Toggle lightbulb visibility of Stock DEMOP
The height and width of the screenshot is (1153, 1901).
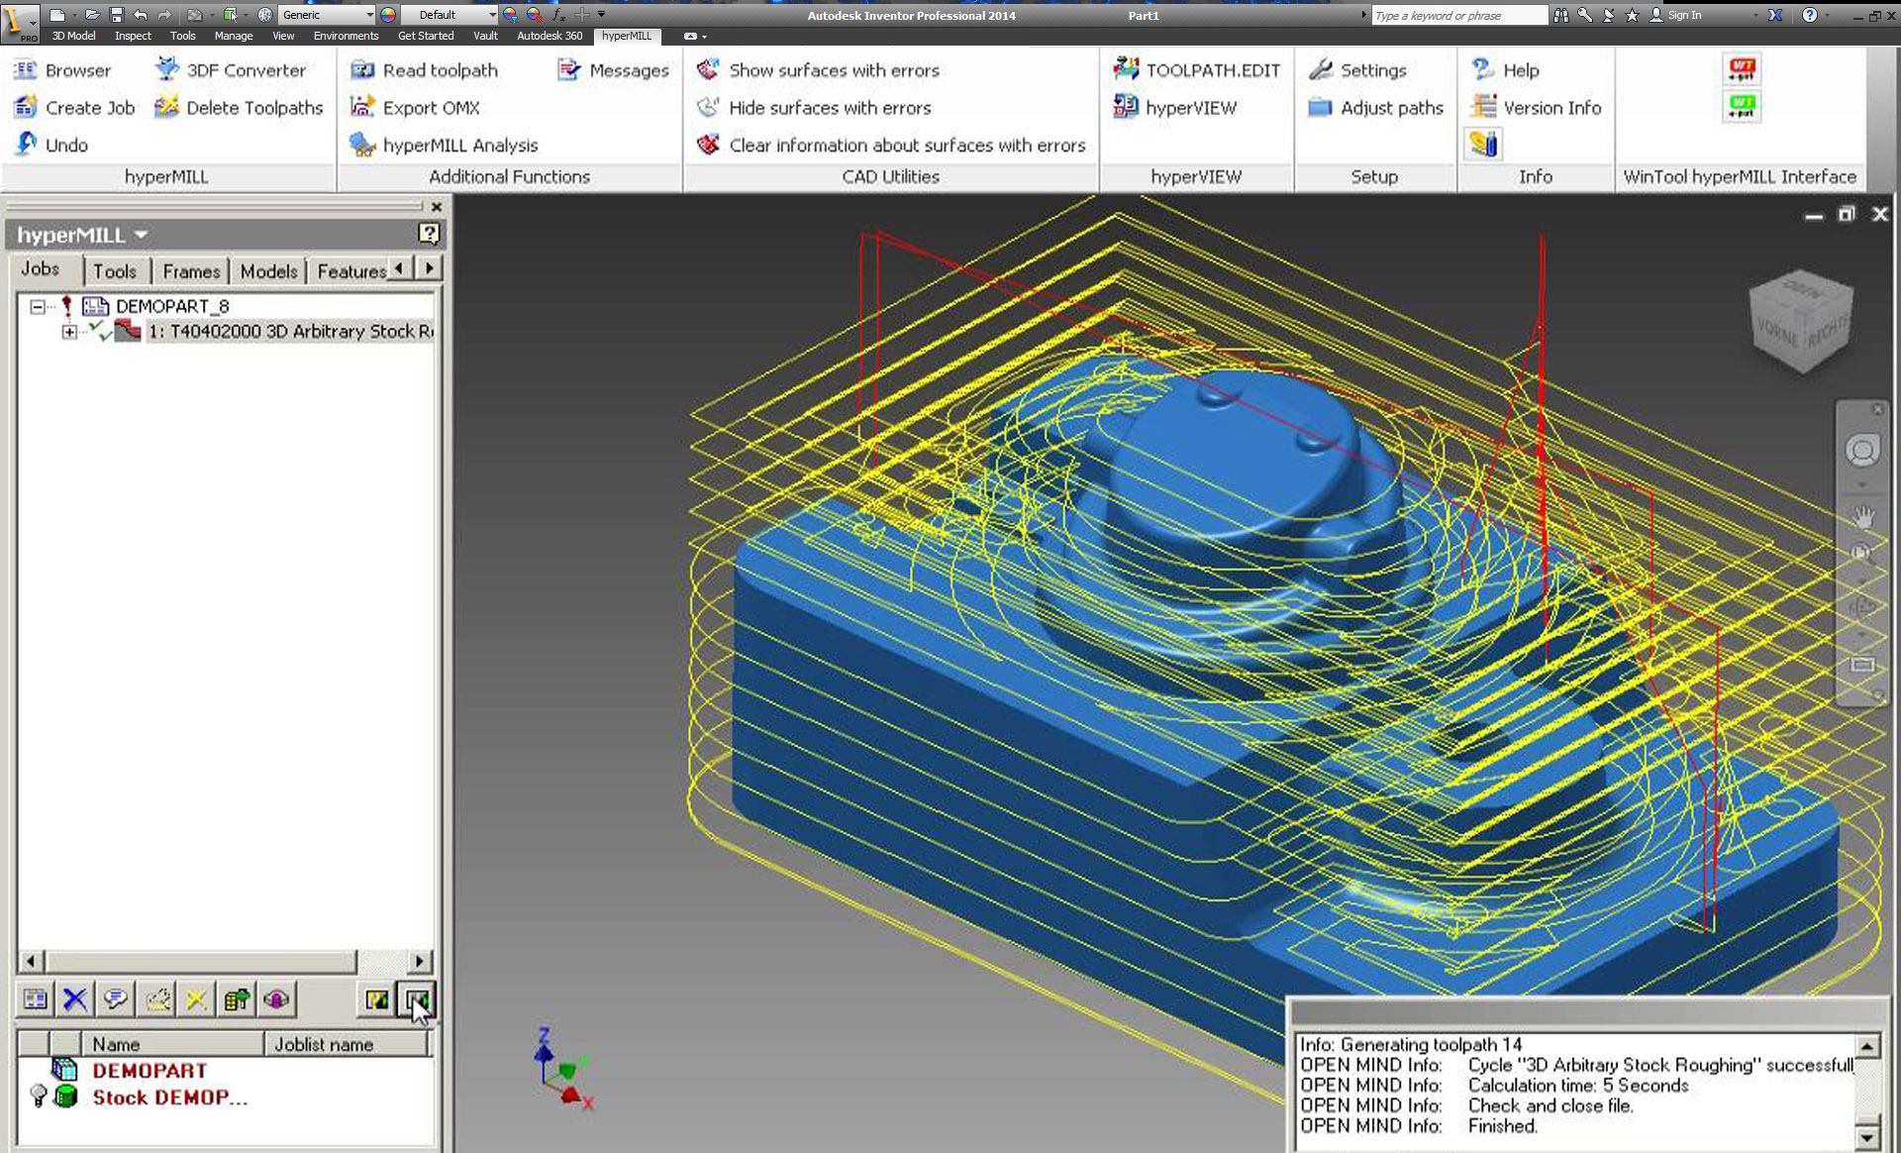click(x=39, y=1097)
